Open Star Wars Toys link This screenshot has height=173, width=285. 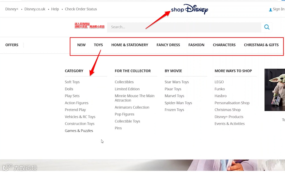[177, 82]
